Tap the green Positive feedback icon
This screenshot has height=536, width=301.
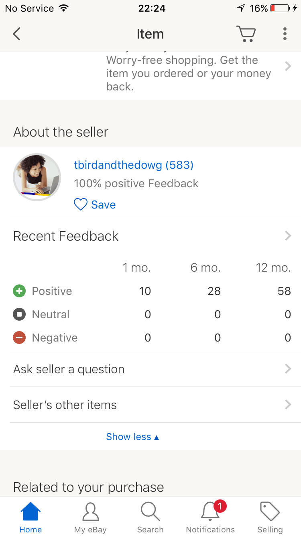click(19, 291)
